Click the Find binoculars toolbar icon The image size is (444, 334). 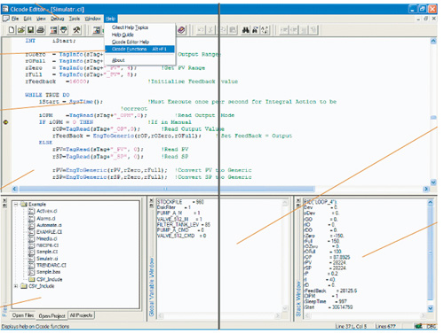click(246, 30)
